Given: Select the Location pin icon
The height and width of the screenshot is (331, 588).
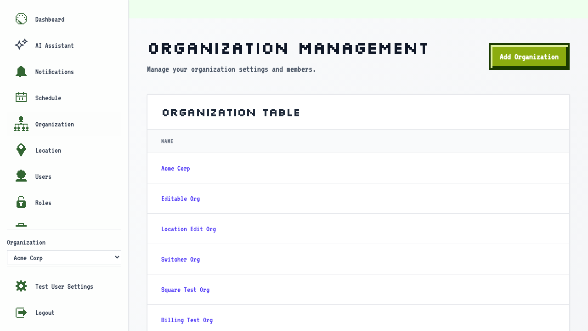Looking at the screenshot, I should click(21, 150).
